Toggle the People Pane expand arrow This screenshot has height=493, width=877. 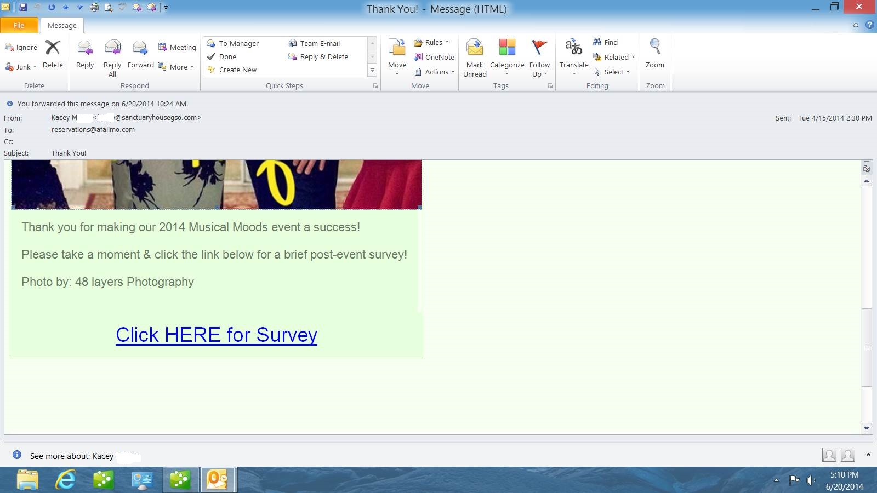868,455
